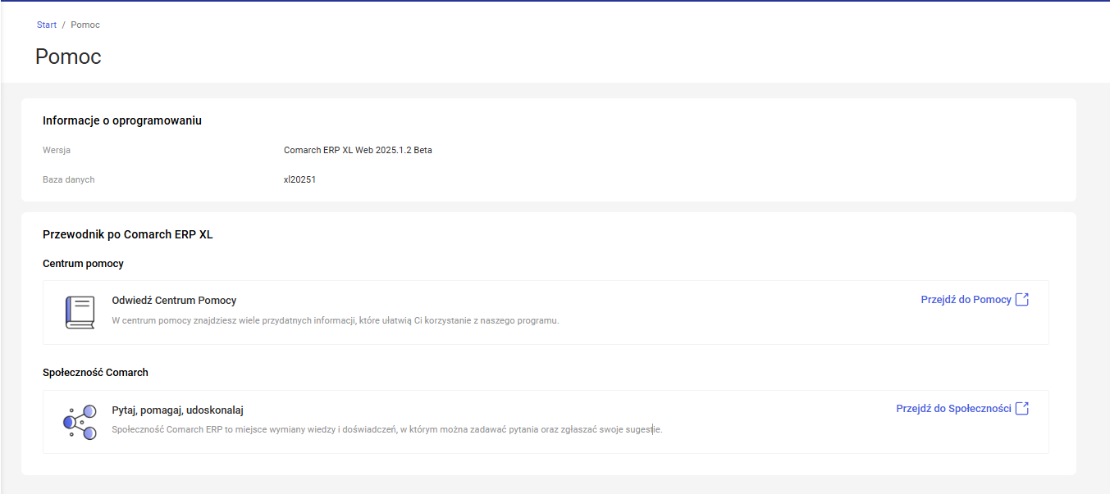
Task: Click the Pomoc breadcrumb item
Action: click(85, 25)
